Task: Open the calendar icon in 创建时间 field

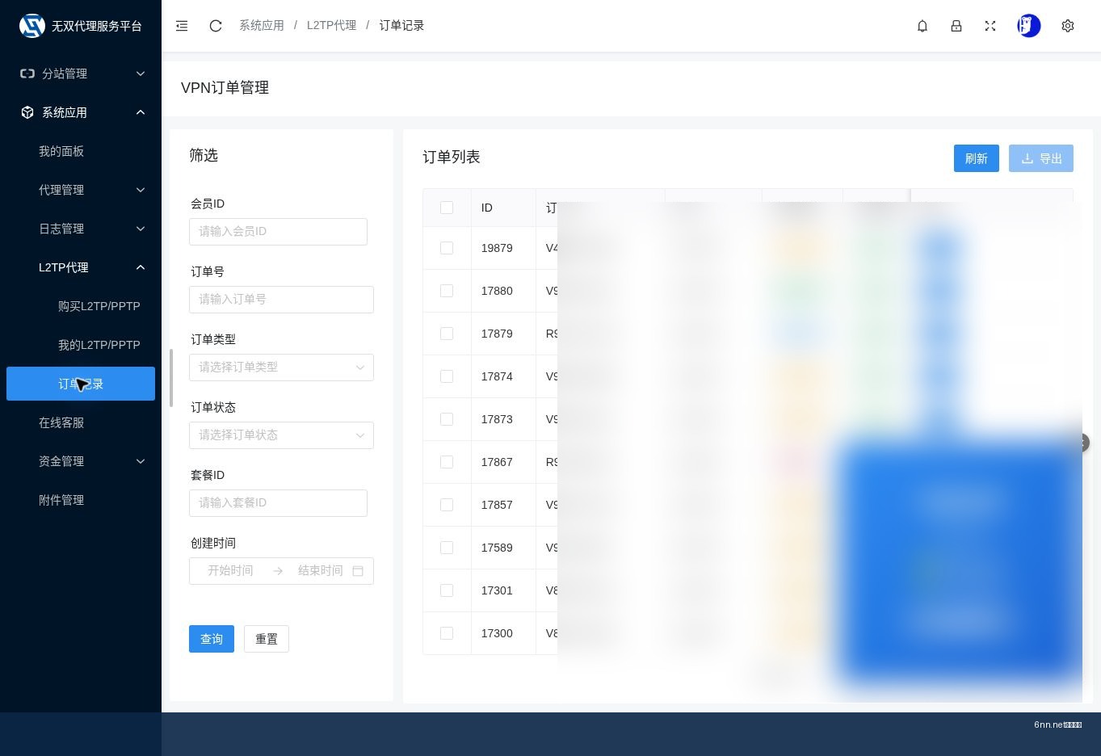Action: pyautogui.click(x=358, y=571)
